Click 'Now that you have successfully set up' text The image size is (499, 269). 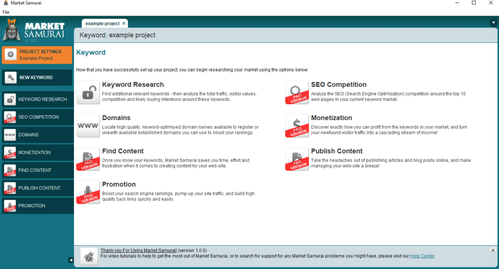point(192,70)
